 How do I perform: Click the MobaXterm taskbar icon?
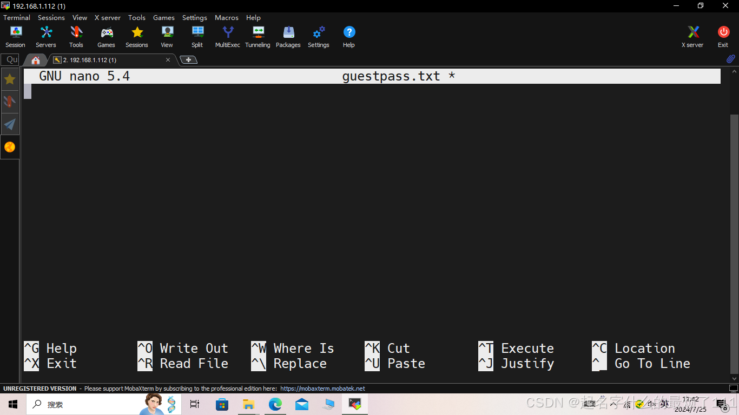pos(355,404)
